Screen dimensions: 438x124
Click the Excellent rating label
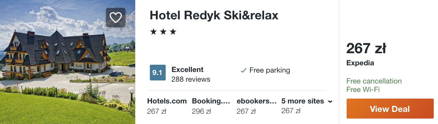187,70
